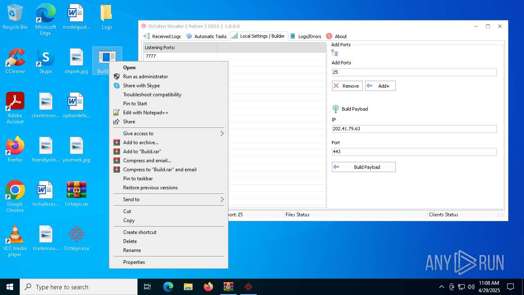Viewport: 524px width, 295px height.
Task: Open the Recycle Bin desktop icon
Action: click(15, 17)
